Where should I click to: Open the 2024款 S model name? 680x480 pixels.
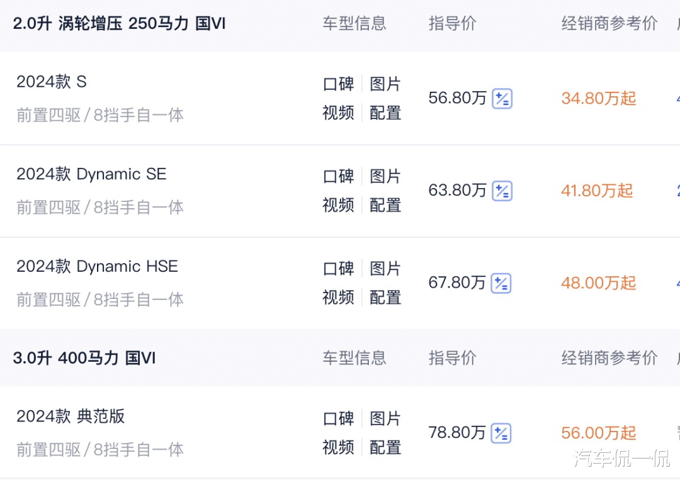(x=52, y=81)
